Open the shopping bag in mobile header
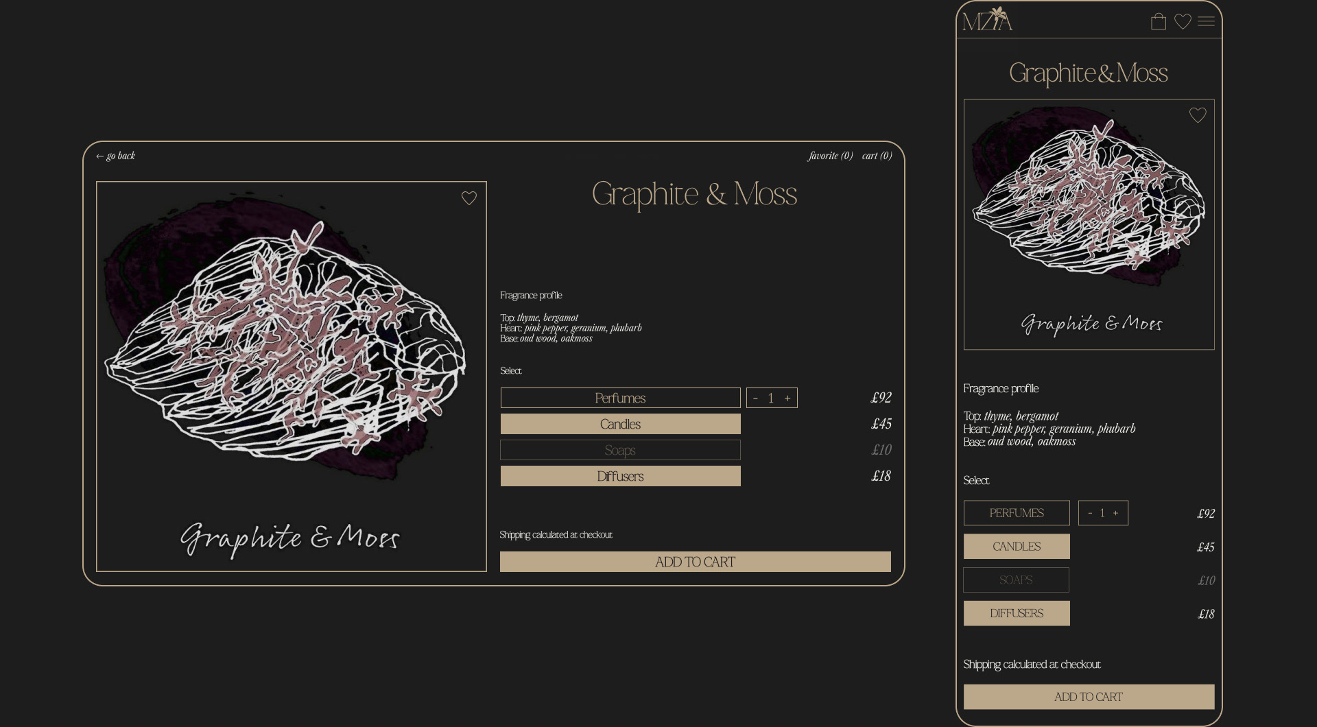 [x=1159, y=22]
